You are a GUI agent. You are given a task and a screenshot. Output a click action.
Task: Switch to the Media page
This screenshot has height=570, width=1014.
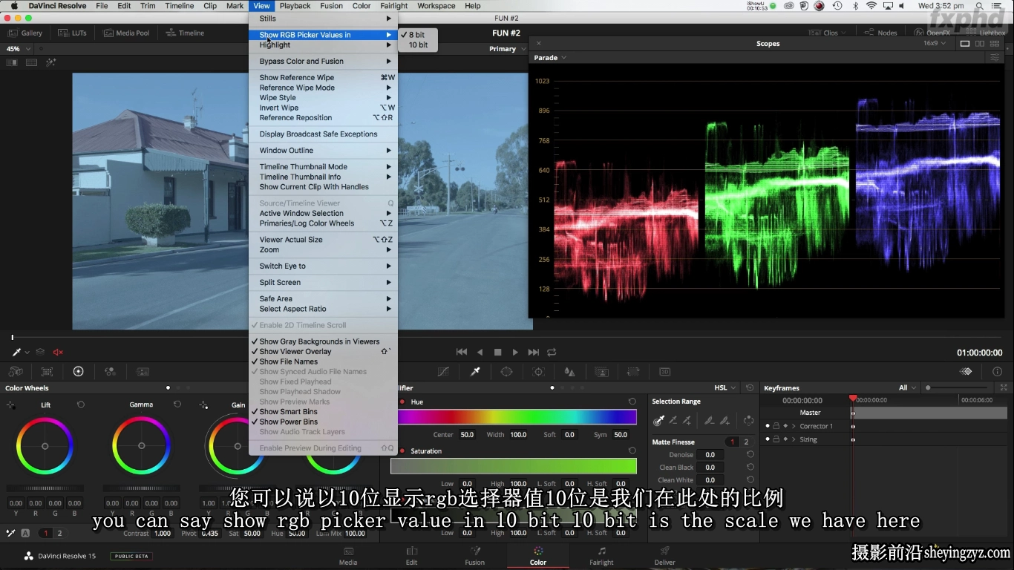(x=348, y=555)
